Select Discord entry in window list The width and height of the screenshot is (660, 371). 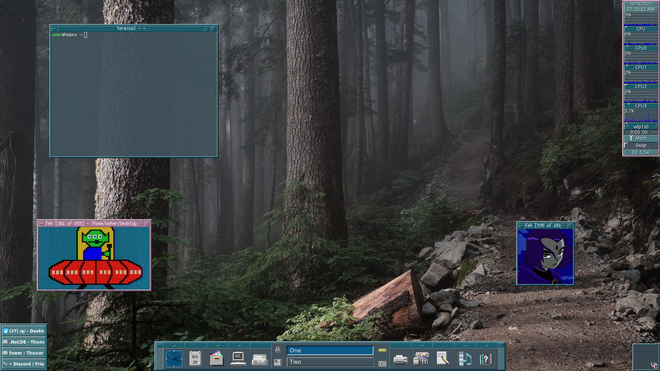(24, 364)
